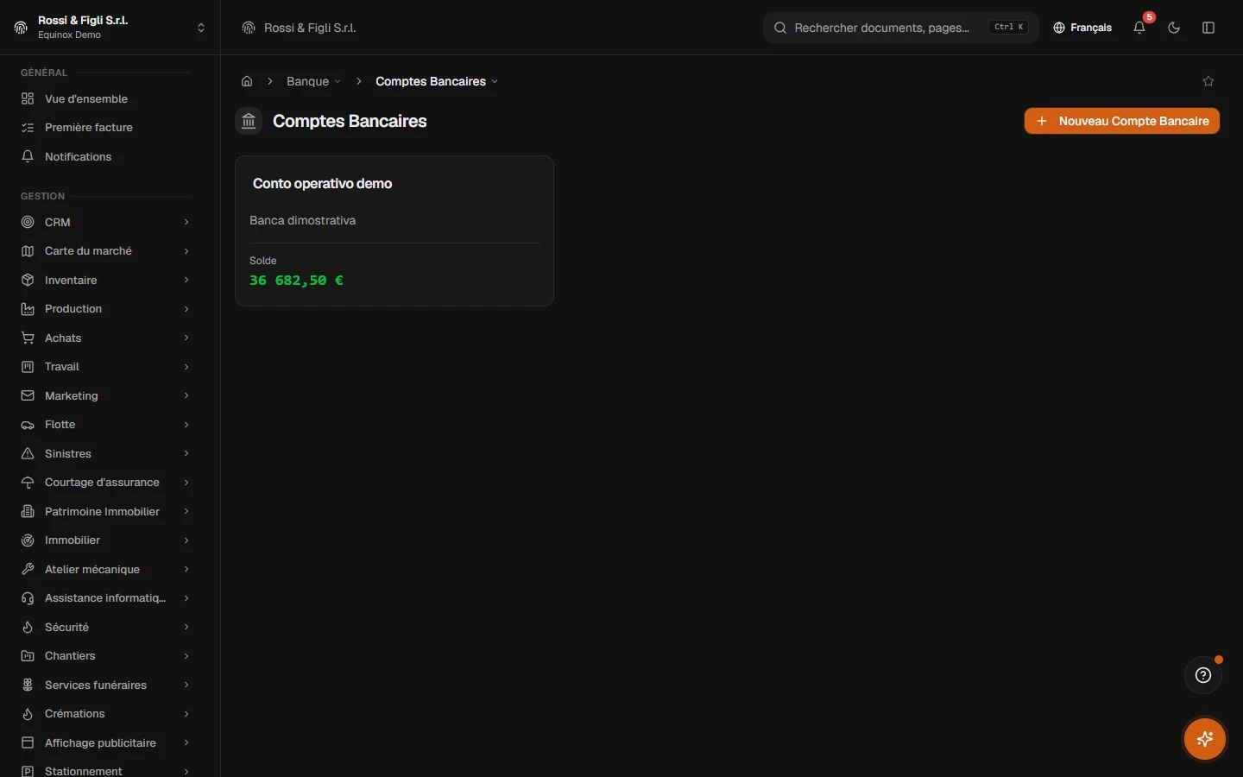The image size is (1243, 777).
Task: Launch the orange AI assistant sparkle button
Action: point(1205,739)
